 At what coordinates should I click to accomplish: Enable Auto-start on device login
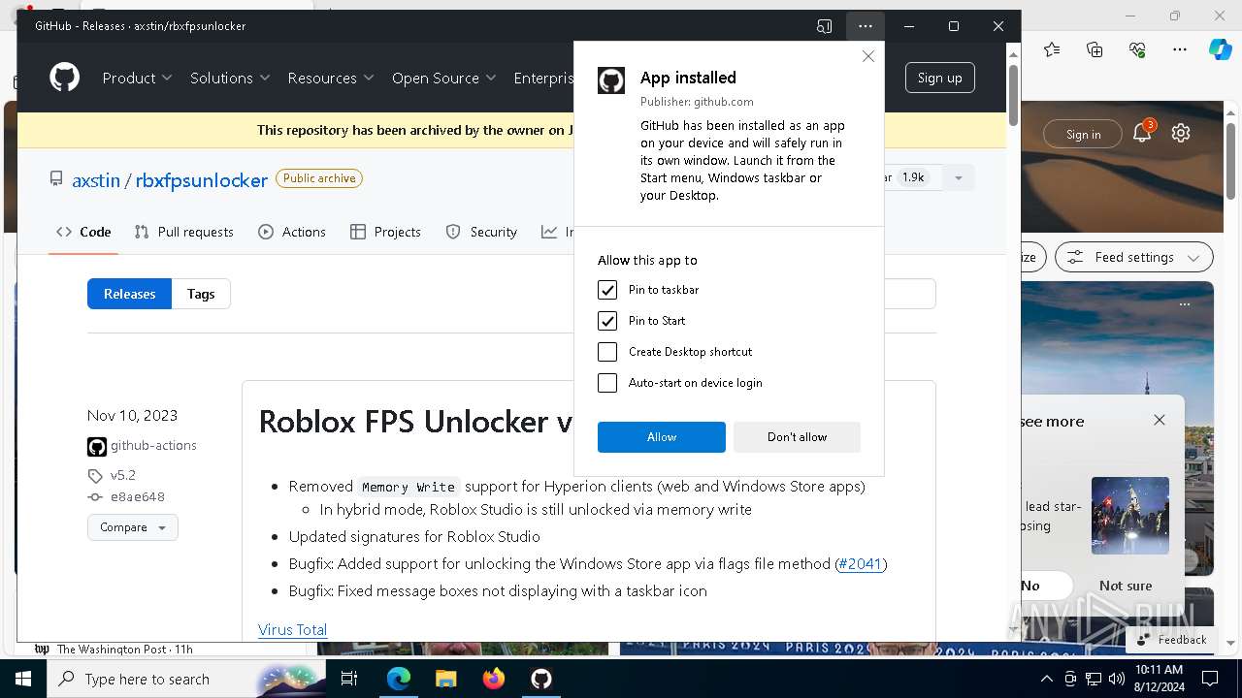coord(607,383)
